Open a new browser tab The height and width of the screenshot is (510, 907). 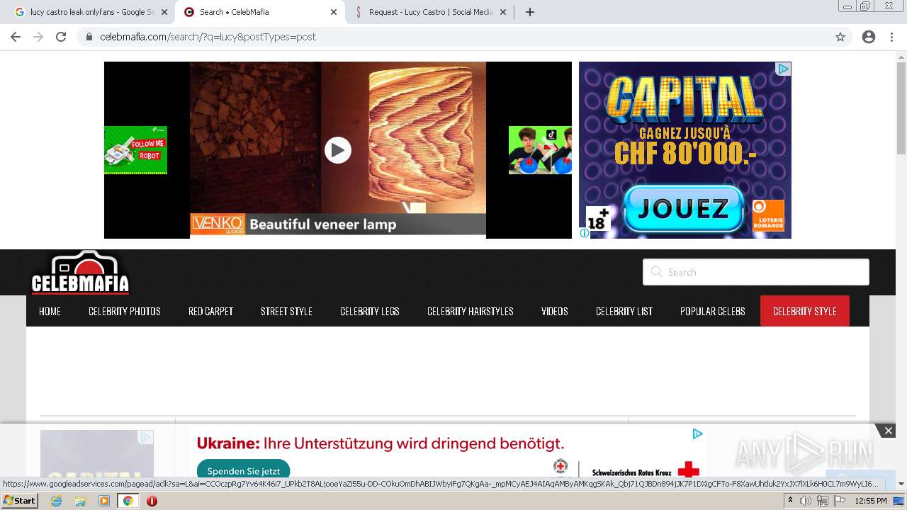[x=530, y=12]
